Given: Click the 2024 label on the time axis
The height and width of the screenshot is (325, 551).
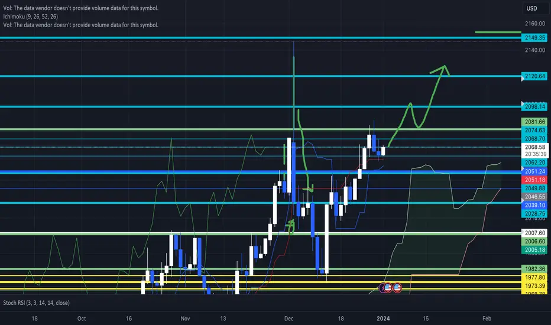Looking at the screenshot, I should pos(383,318).
